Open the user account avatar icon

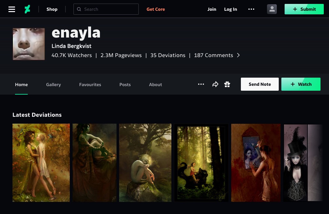point(272,9)
